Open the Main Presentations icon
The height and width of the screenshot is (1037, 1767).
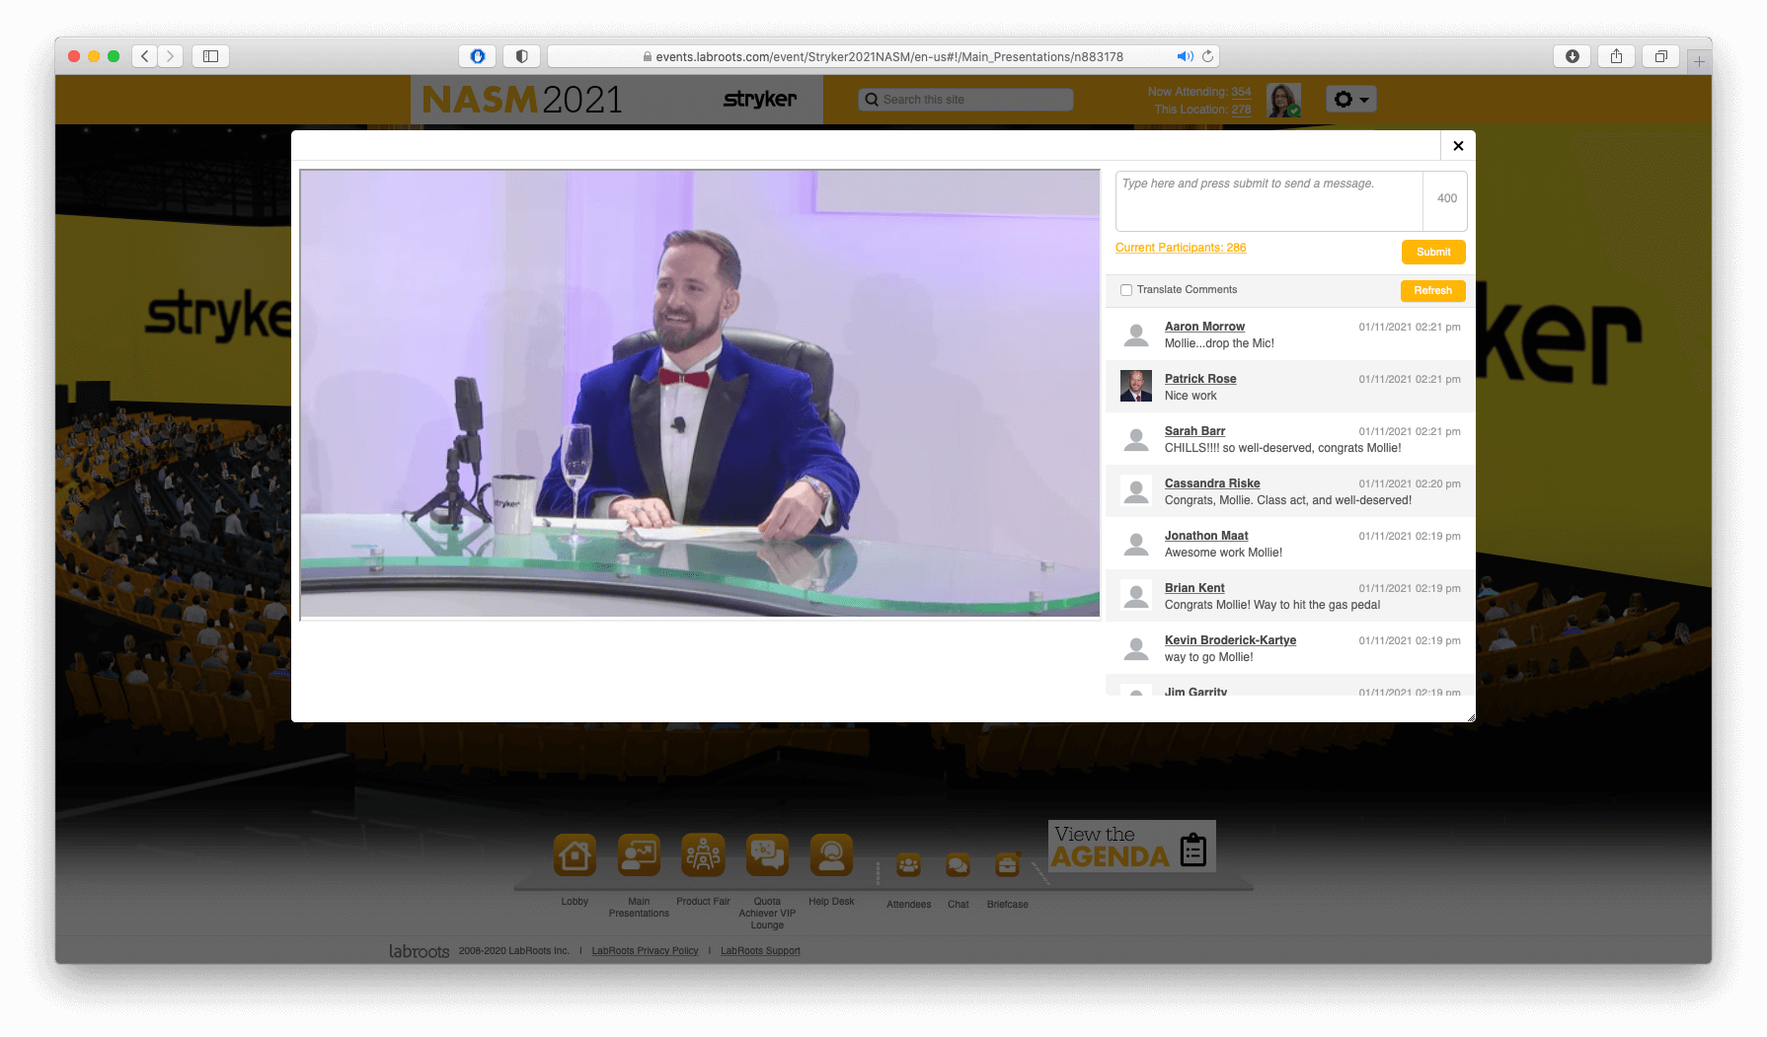639,854
